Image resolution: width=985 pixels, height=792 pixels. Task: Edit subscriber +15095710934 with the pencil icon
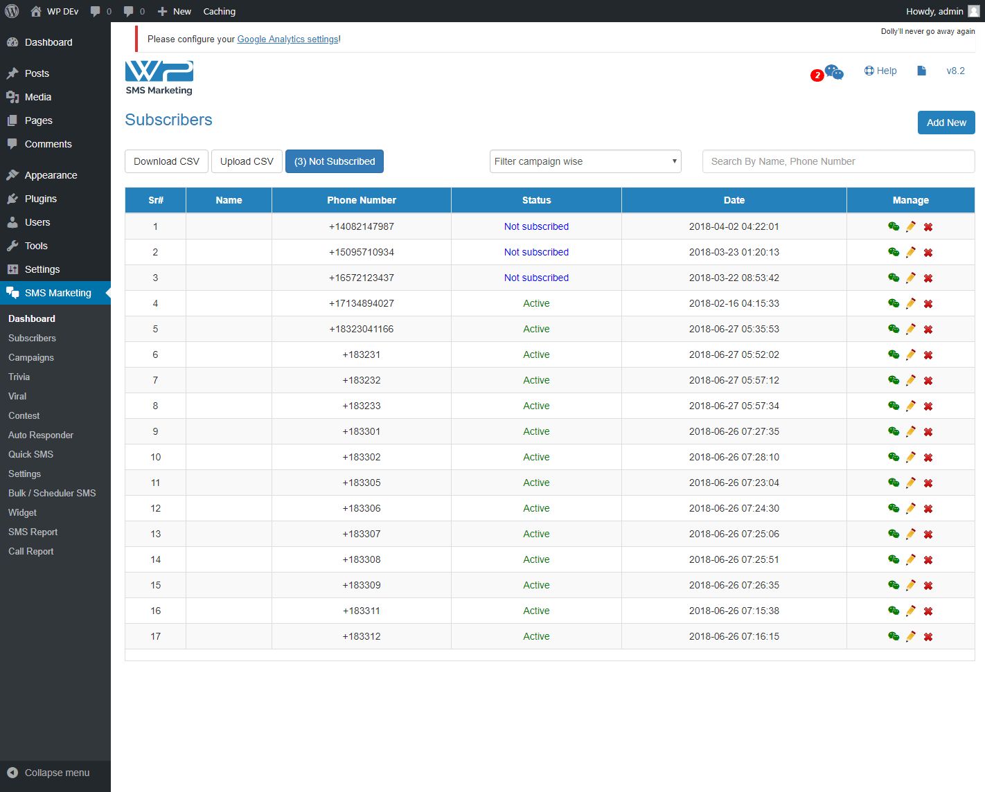click(911, 252)
